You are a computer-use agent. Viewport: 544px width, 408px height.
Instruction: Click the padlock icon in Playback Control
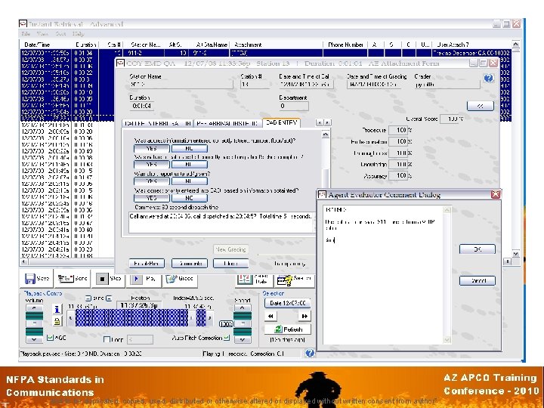click(x=57, y=321)
